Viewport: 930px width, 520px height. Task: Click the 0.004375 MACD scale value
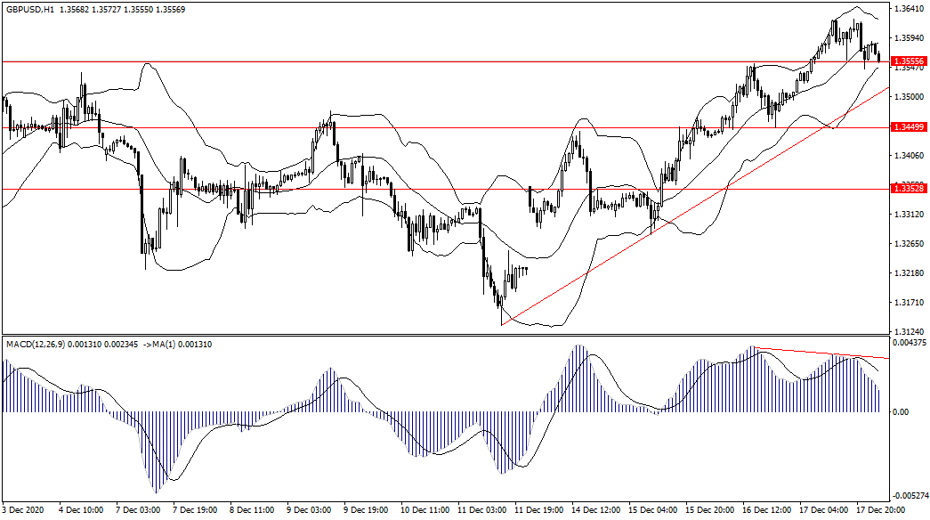coord(910,343)
